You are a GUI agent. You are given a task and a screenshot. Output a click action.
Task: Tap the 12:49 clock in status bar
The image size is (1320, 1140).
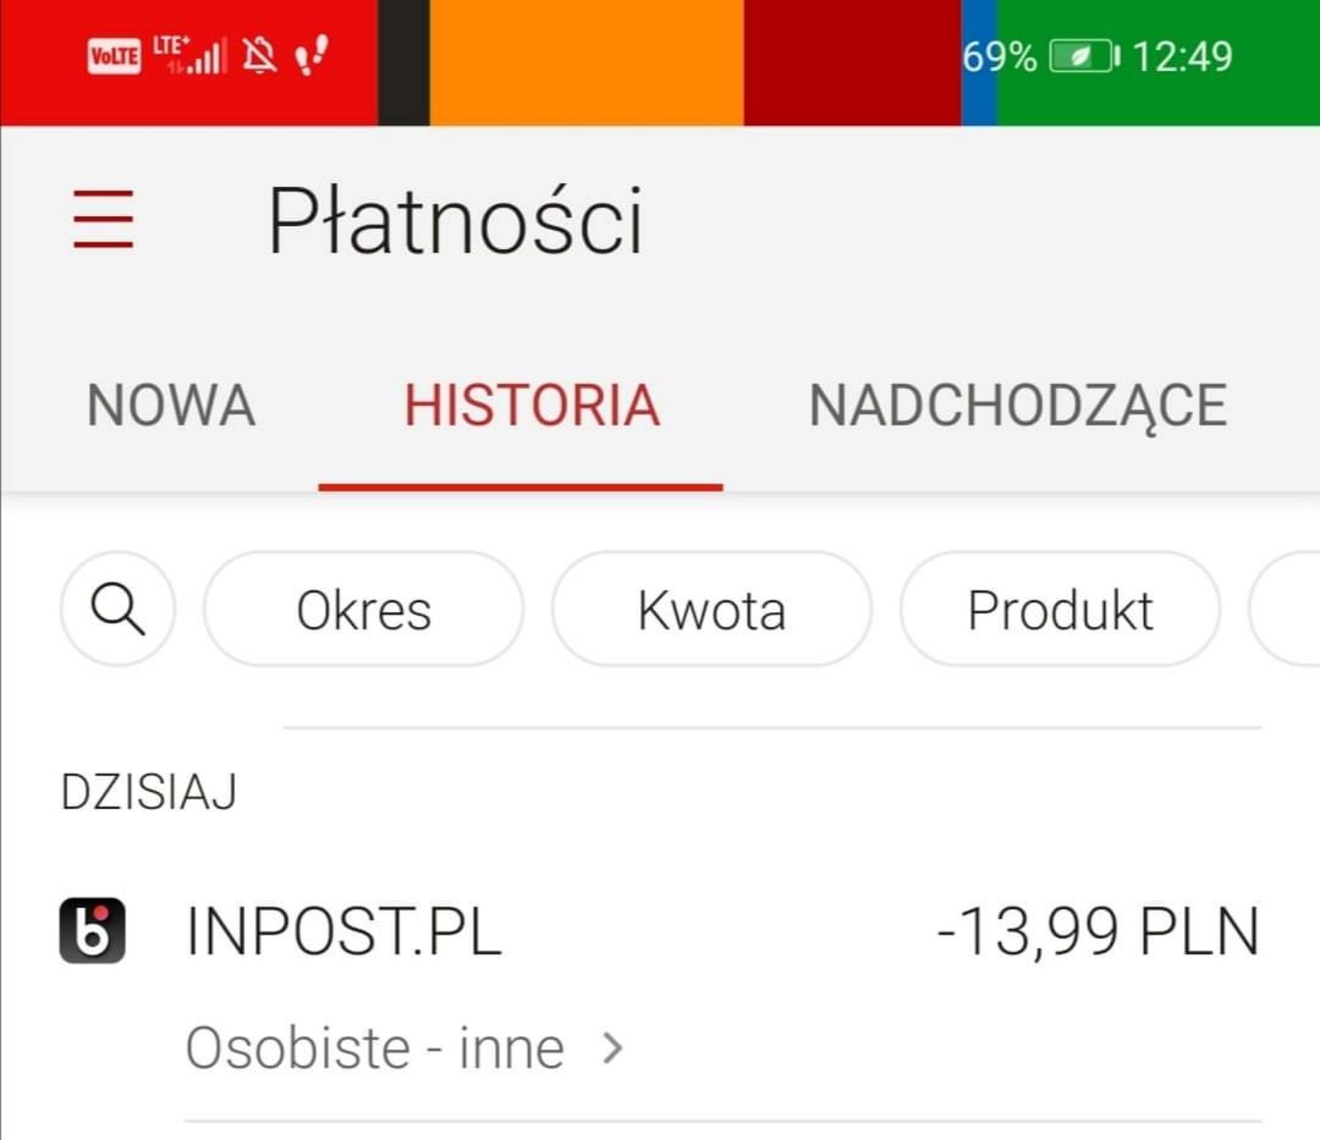[x=1182, y=57]
